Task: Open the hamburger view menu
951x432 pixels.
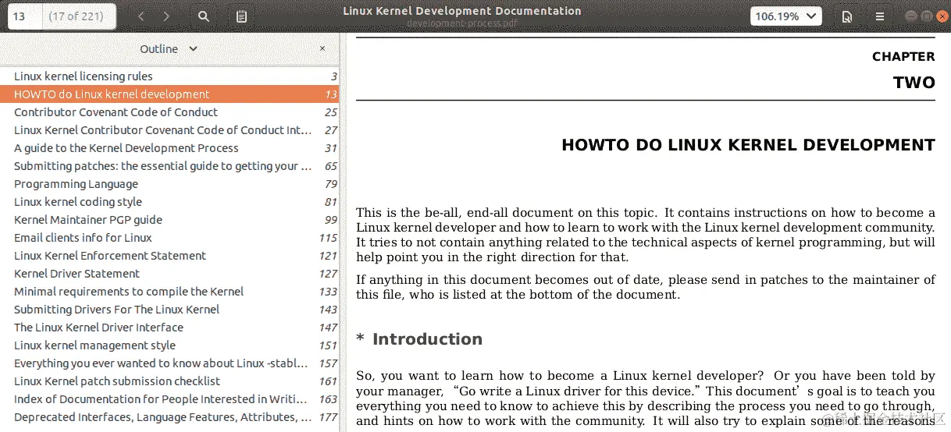Action: [880, 16]
